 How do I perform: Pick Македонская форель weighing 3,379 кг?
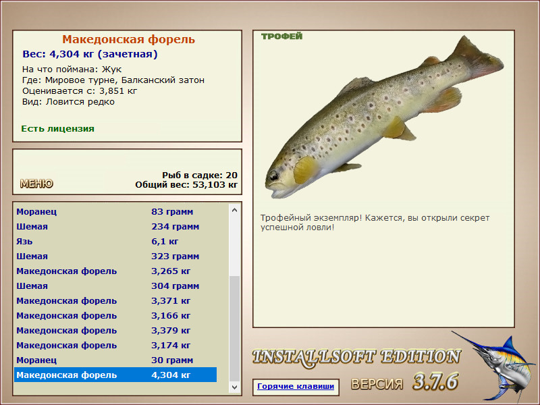[x=115, y=331]
